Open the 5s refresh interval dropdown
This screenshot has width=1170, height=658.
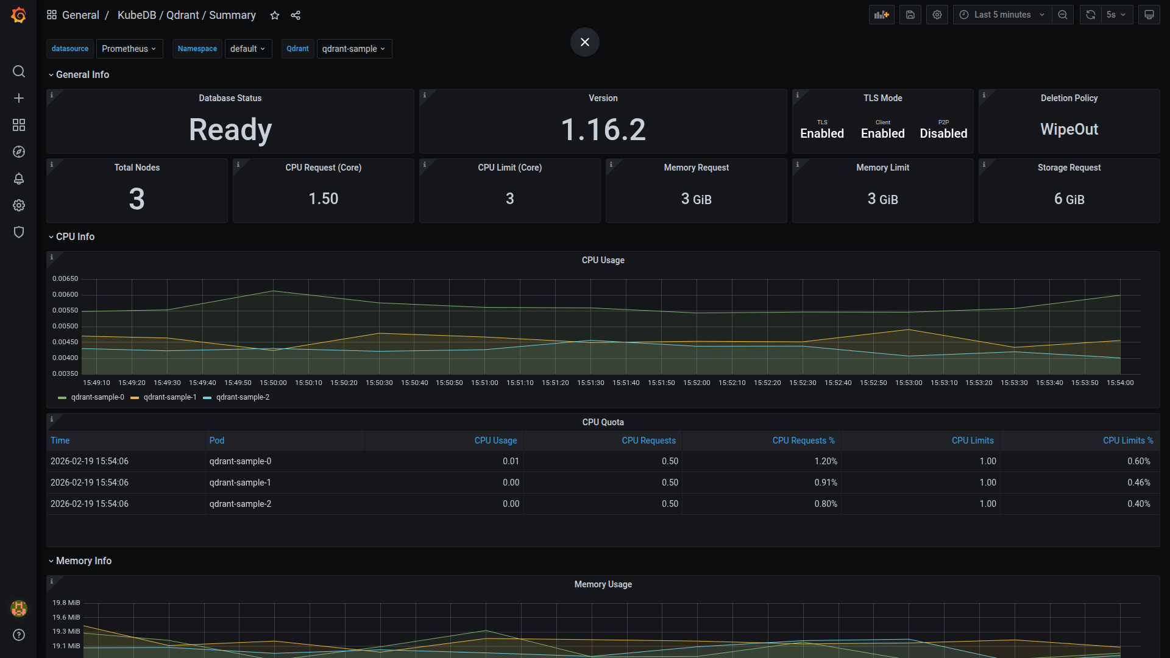[x=1117, y=15]
